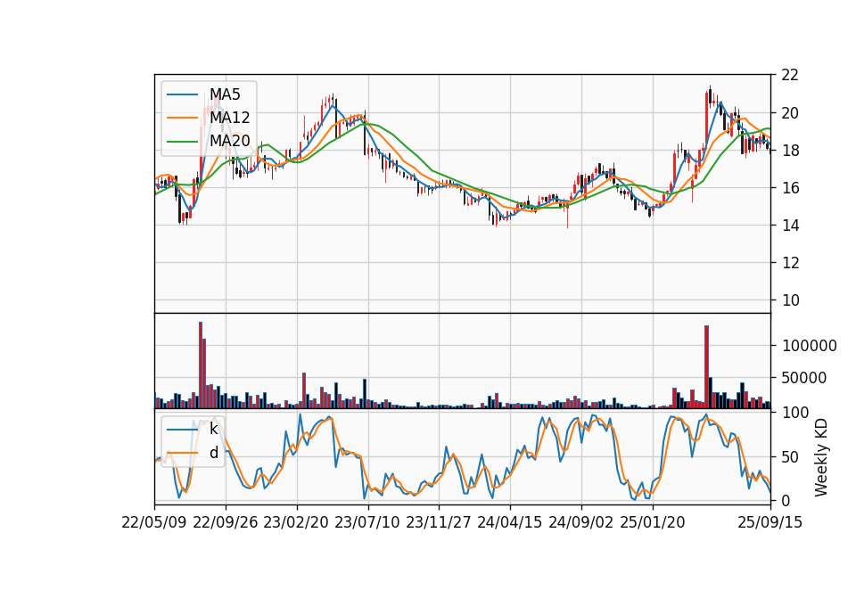Click the orange MA12 legend line sample
Image resolution: width=856 pixels, height=615 pixels.
pos(182,118)
